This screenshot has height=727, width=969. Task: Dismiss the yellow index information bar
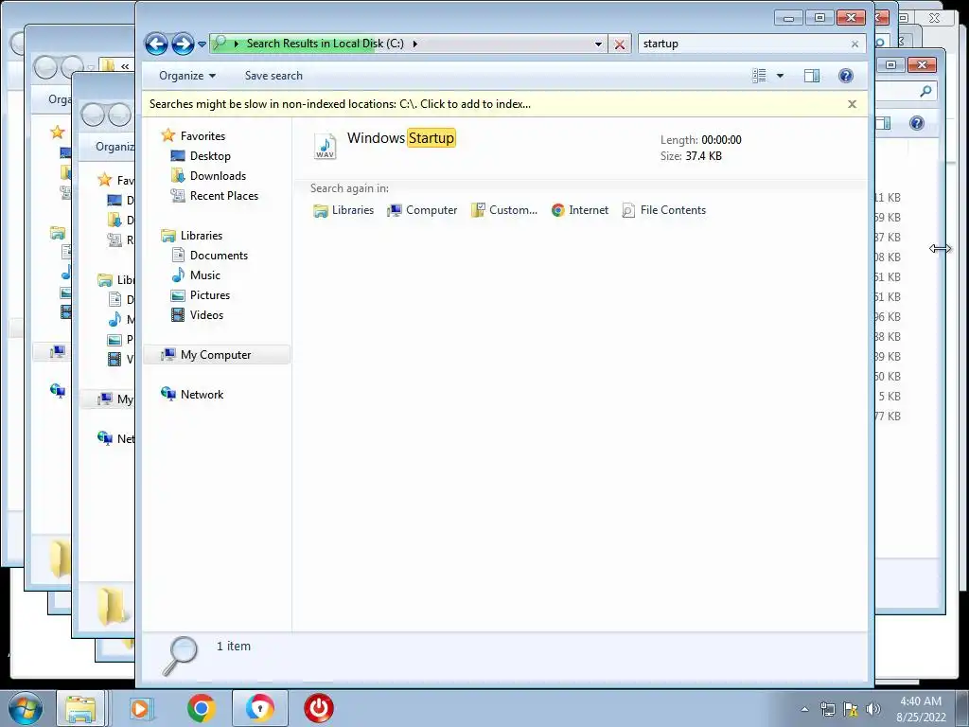[x=852, y=104]
